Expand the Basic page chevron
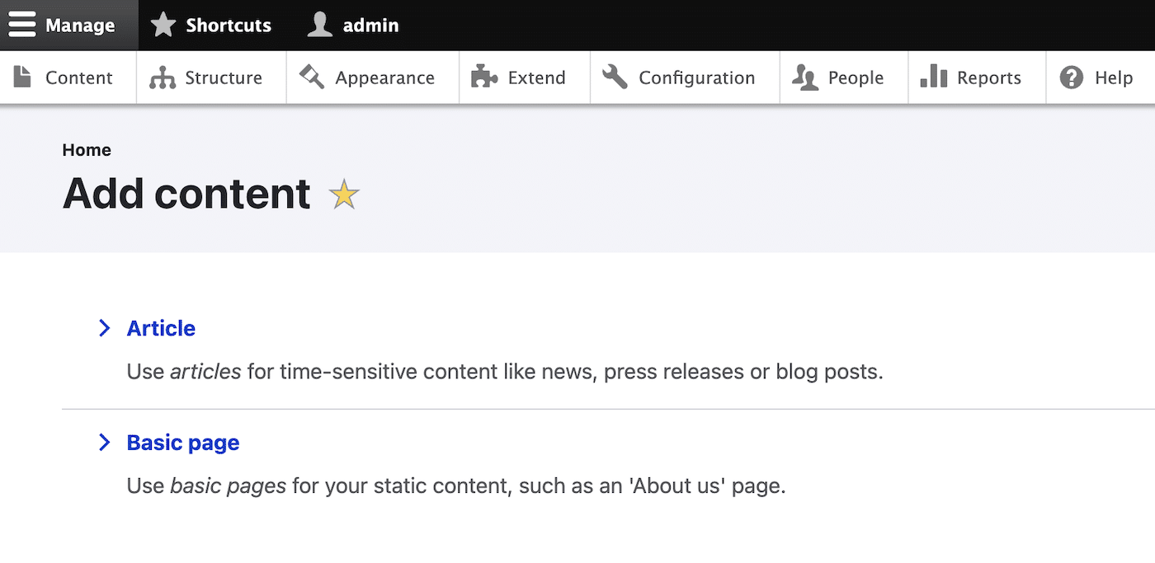Viewport: 1155px width, 563px height. tap(104, 443)
